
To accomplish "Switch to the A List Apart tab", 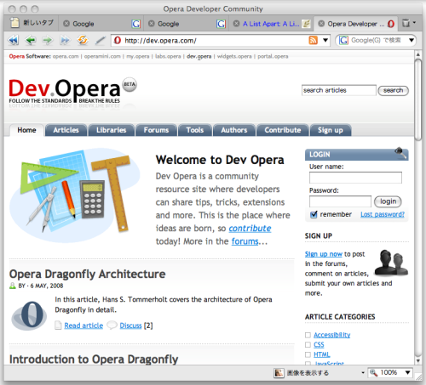I will click(x=271, y=24).
